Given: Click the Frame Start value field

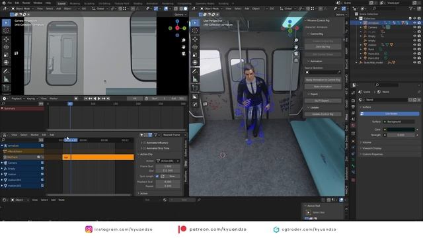Looking at the screenshot, I should [168, 167].
